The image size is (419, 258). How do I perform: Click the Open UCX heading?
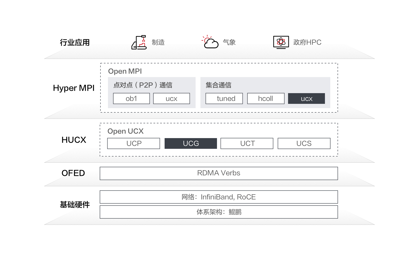[126, 131]
